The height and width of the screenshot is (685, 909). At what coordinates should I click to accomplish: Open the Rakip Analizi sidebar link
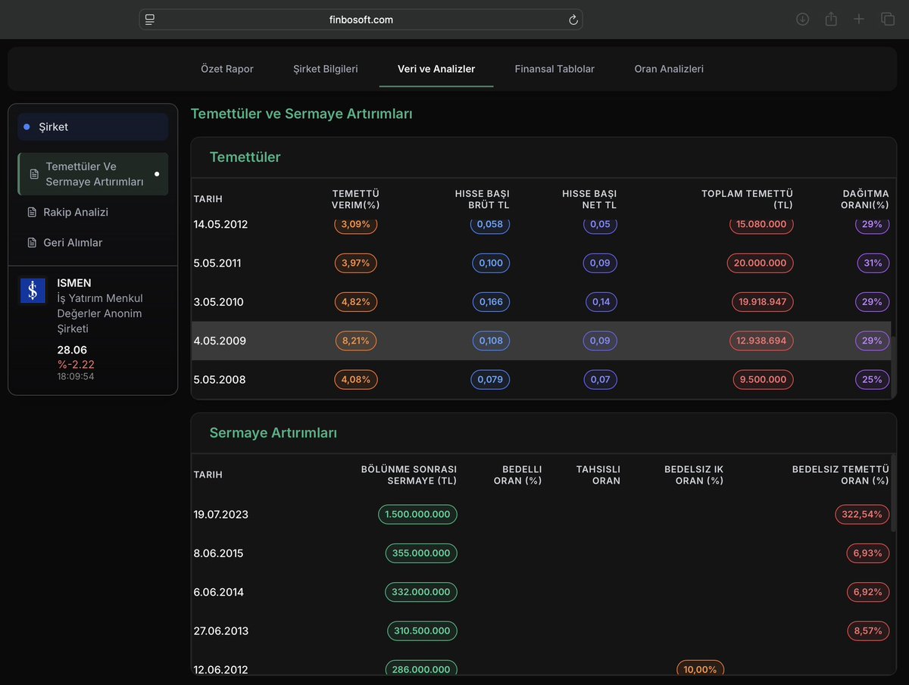pyautogui.click(x=76, y=212)
